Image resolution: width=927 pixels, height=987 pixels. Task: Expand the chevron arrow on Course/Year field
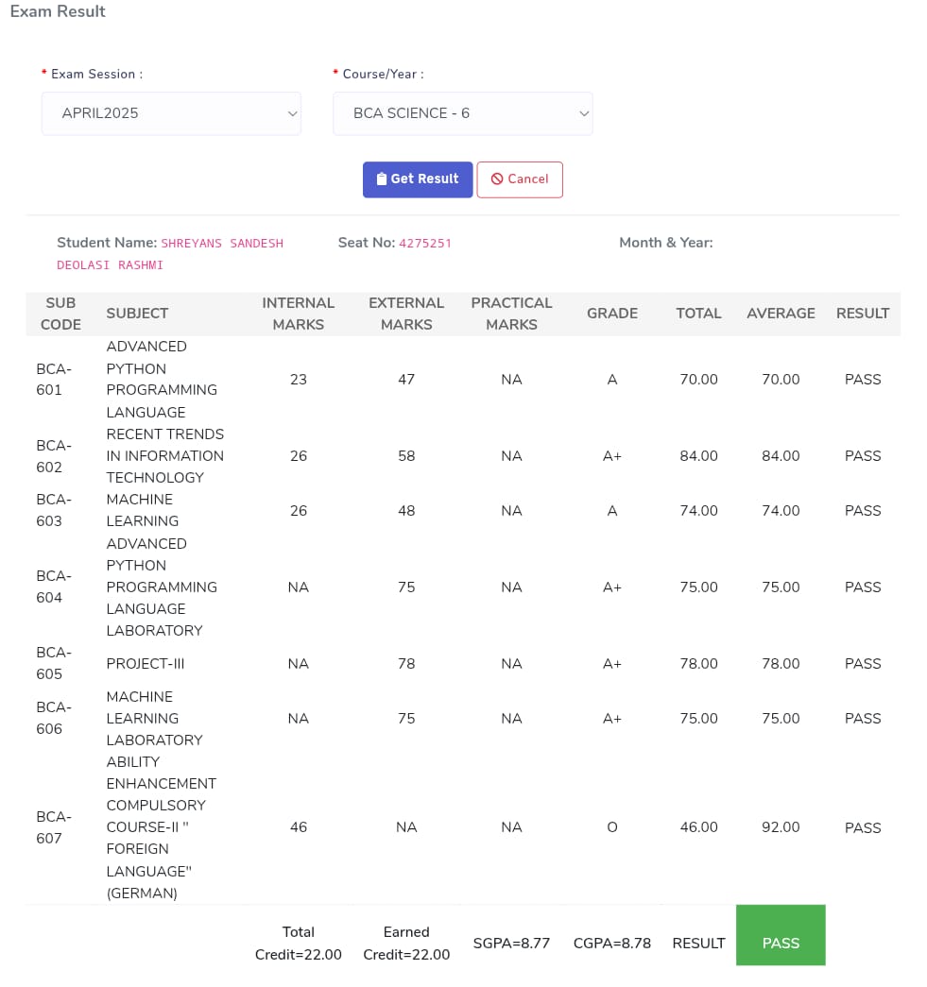tap(583, 113)
